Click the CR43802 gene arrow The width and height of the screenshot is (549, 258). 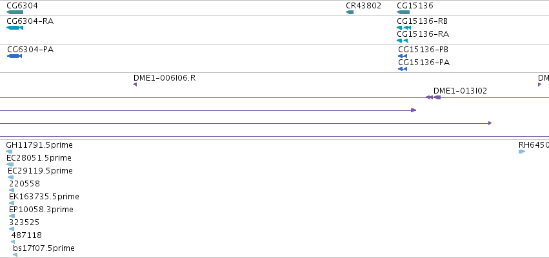pos(350,12)
